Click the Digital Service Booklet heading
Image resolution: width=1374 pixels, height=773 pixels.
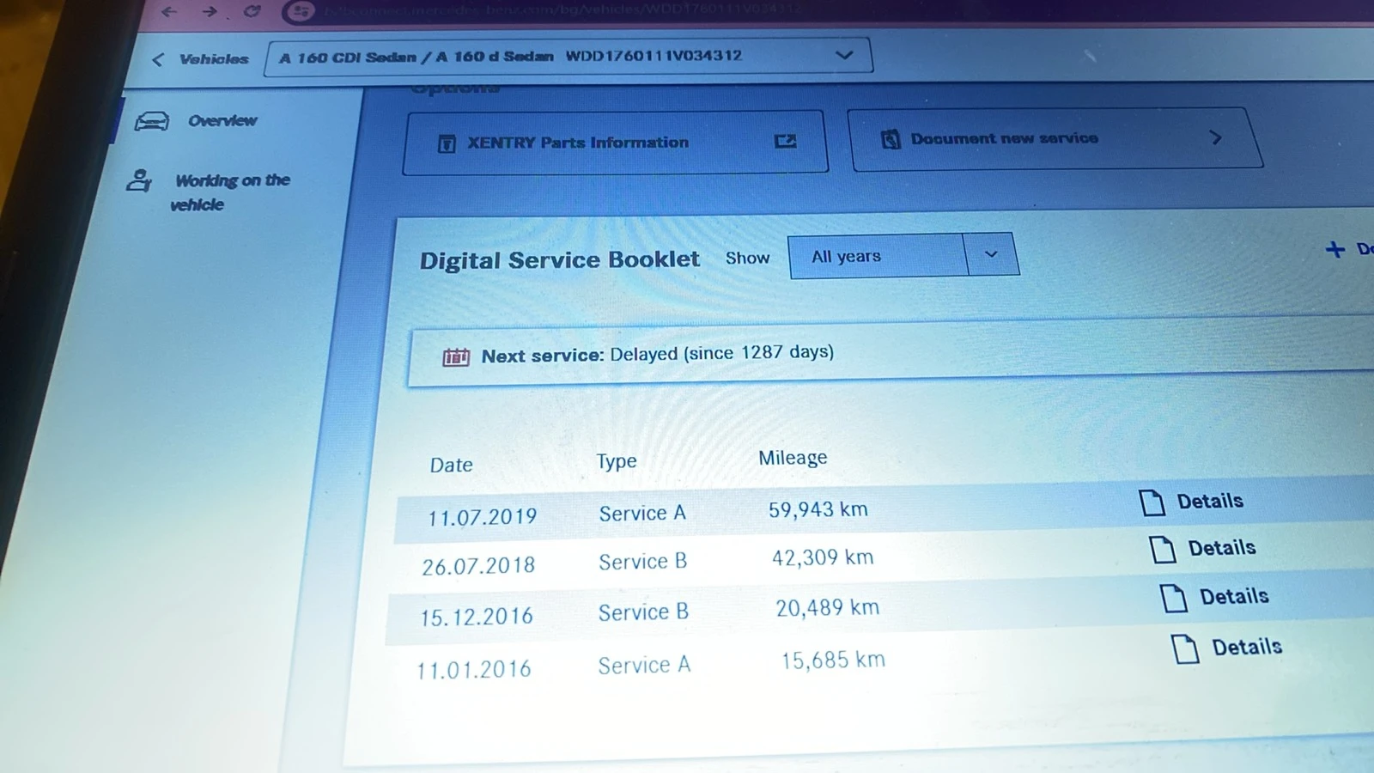[x=559, y=260]
